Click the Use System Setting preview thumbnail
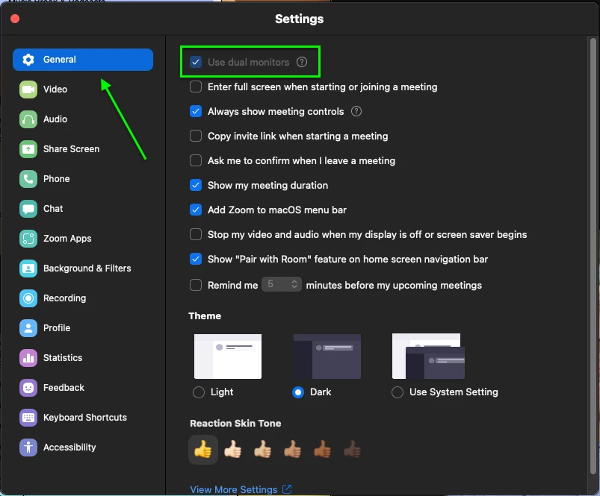The image size is (600, 496). [428, 357]
